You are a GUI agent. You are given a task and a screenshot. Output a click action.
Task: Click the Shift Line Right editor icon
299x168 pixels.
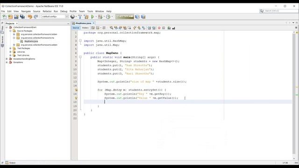(x=154, y=28)
